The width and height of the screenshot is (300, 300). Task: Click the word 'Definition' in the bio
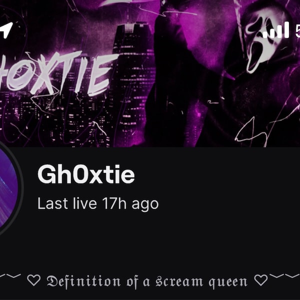click(x=83, y=281)
